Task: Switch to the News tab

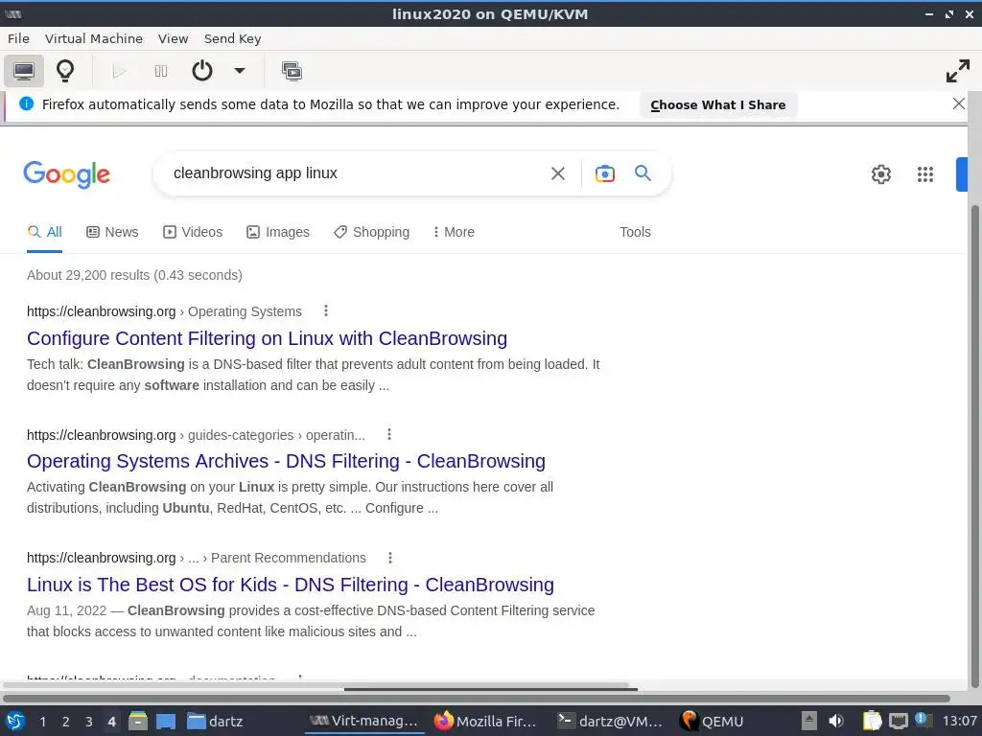Action: (112, 232)
